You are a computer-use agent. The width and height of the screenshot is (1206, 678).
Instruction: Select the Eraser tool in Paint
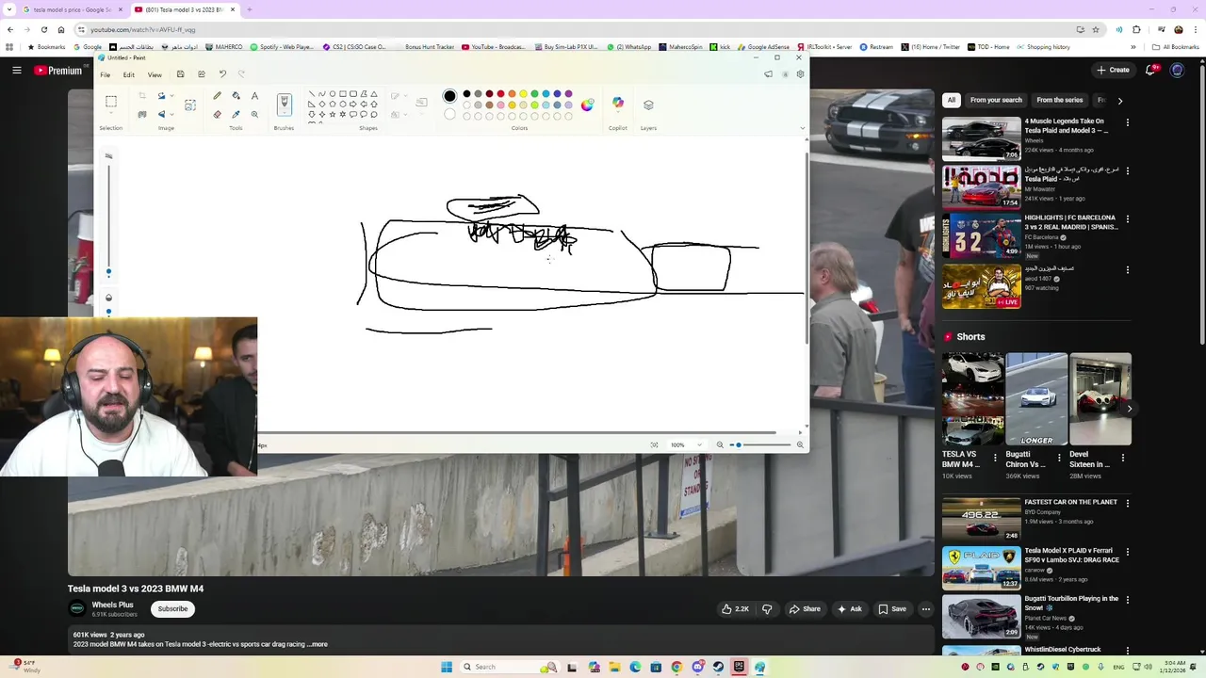point(218,114)
